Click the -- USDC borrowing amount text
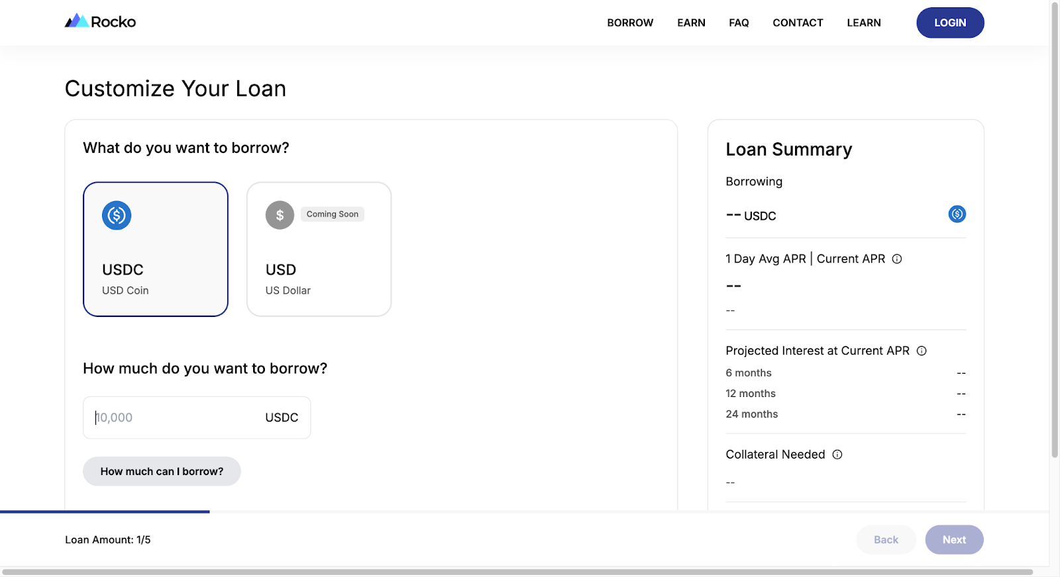The image size is (1060, 577). point(751,216)
